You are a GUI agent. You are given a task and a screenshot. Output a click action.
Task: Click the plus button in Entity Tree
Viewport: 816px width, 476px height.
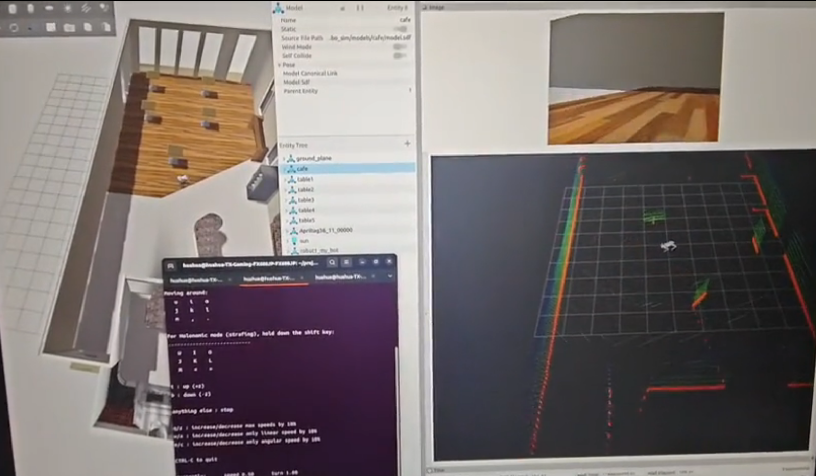(x=407, y=144)
